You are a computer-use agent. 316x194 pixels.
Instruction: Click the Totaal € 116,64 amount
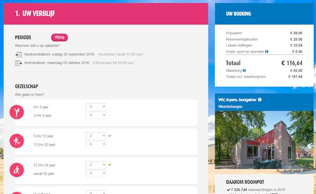pyautogui.click(x=292, y=63)
